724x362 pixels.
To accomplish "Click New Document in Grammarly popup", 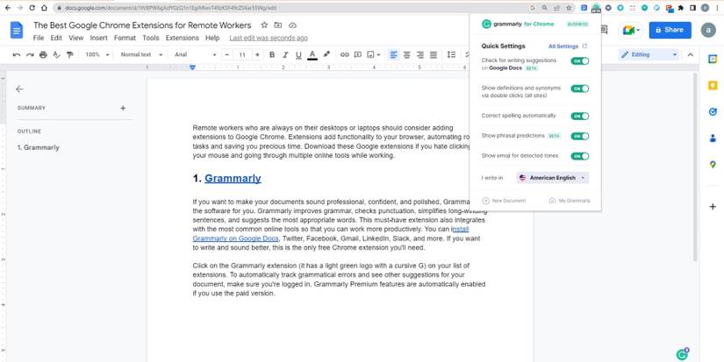I will point(504,201).
